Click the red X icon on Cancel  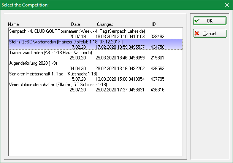[x=197, y=34]
